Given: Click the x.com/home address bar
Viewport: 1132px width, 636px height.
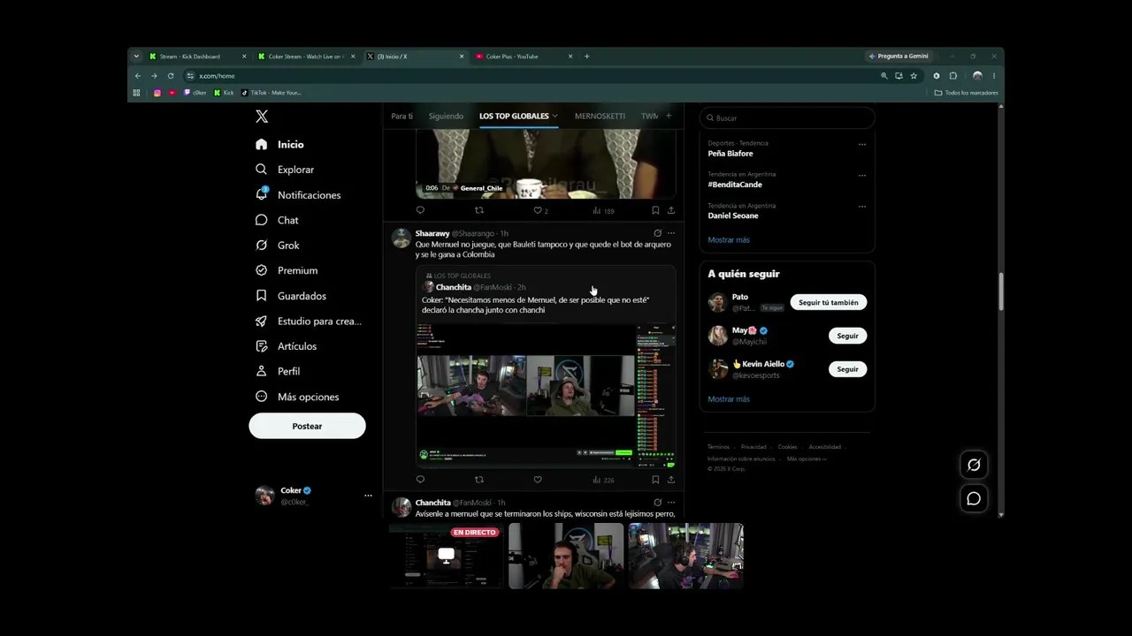Looking at the screenshot, I should 531,76.
